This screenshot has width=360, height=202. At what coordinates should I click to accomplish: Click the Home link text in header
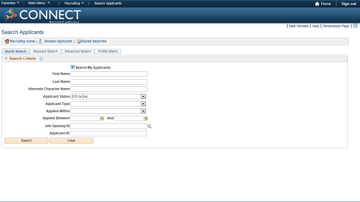[326, 4]
